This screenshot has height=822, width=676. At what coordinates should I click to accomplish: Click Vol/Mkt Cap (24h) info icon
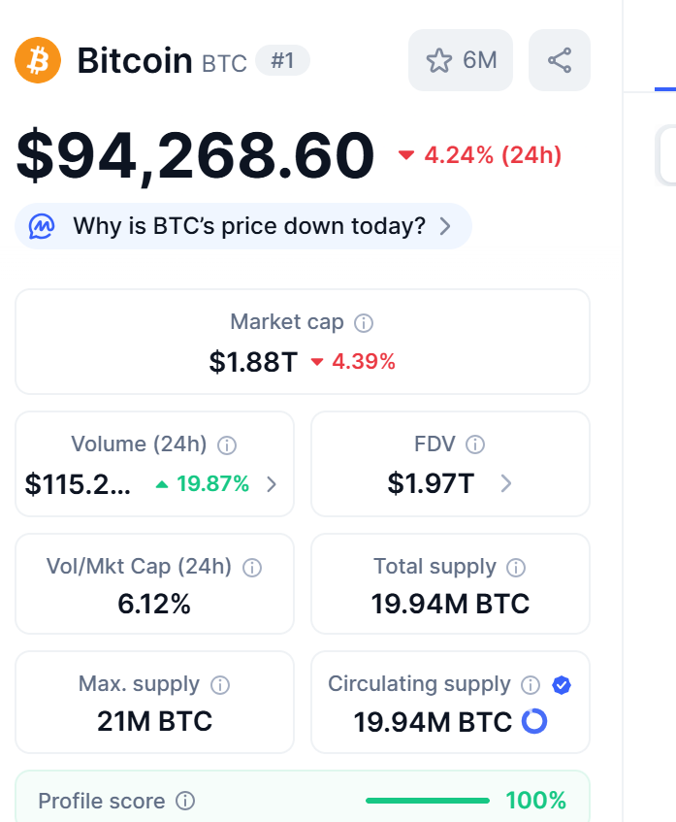pyautogui.click(x=251, y=568)
